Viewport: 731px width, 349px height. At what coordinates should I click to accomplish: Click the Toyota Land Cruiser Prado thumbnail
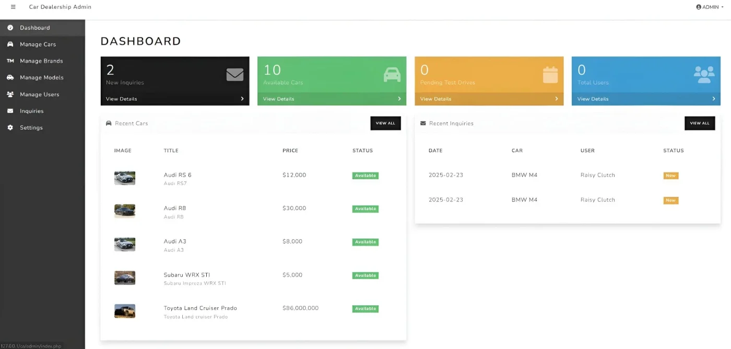(x=125, y=311)
